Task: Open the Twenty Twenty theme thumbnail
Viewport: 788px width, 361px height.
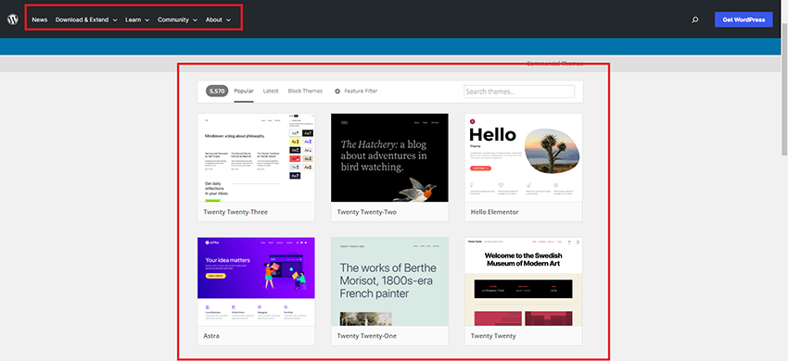Action: coord(523,281)
